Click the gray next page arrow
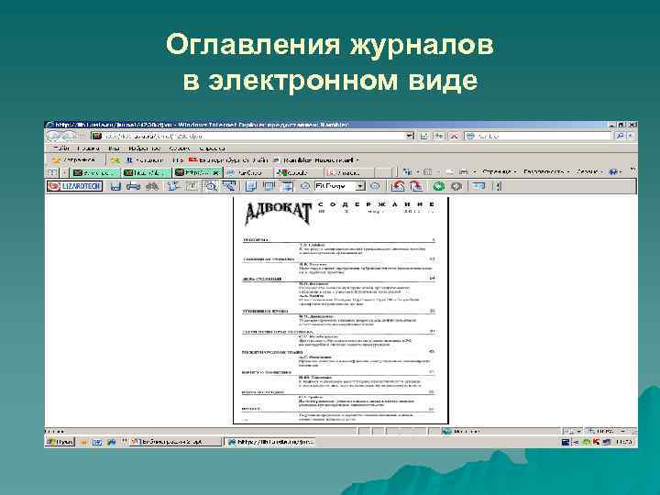This screenshot has height=495, width=660. [x=456, y=186]
